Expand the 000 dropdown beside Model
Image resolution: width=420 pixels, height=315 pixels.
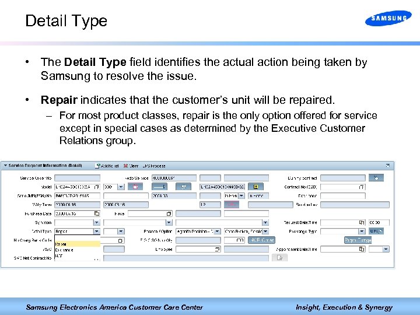coord(121,187)
